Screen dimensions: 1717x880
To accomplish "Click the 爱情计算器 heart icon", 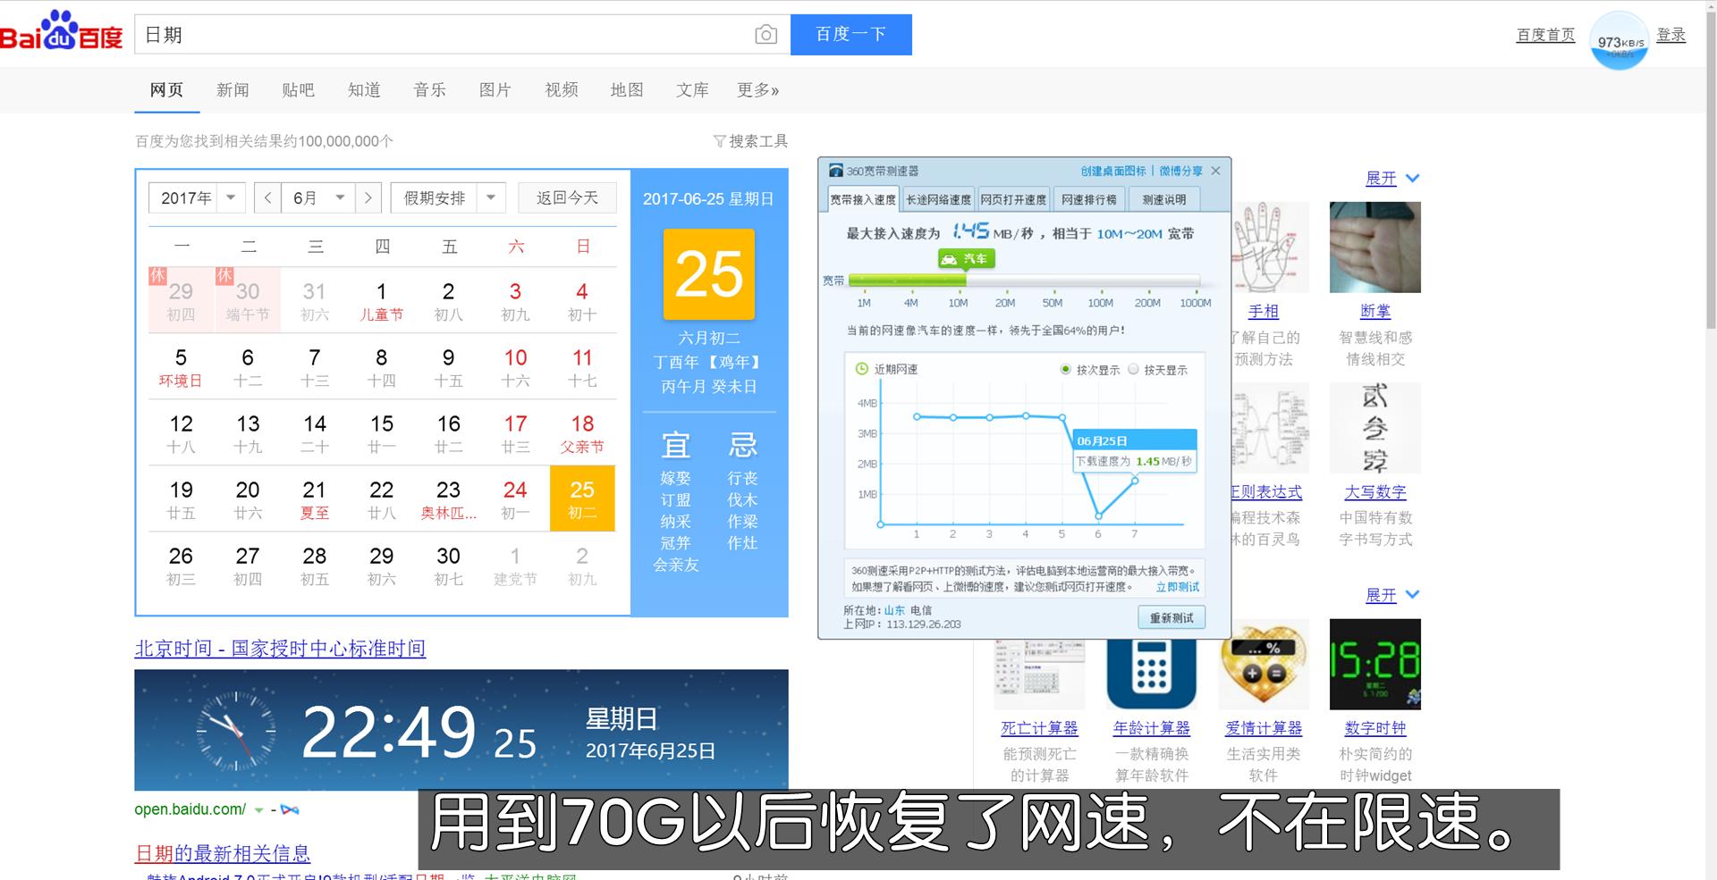I will [1263, 665].
